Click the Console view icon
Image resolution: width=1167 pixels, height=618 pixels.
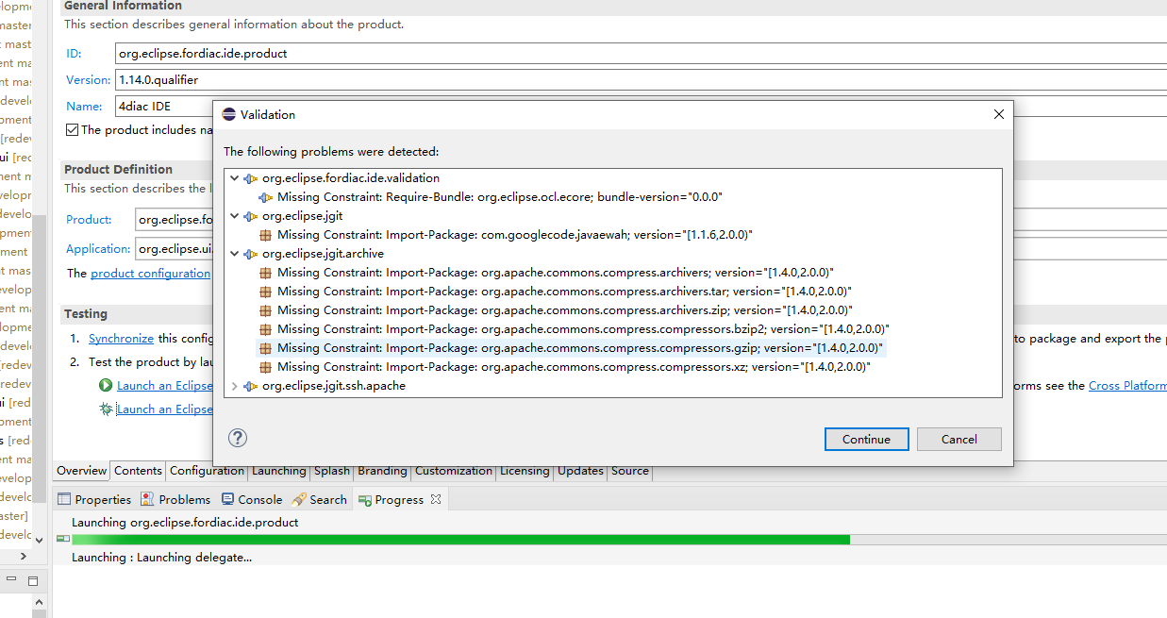[x=228, y=499]
